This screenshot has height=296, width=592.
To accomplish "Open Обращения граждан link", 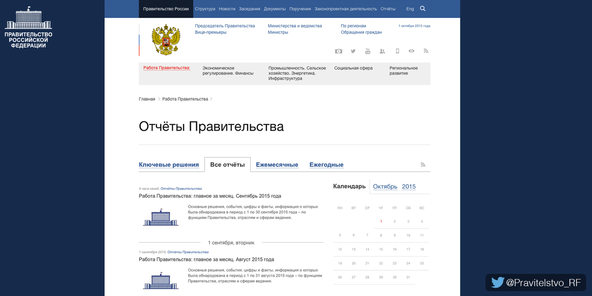I will point(361,32).
